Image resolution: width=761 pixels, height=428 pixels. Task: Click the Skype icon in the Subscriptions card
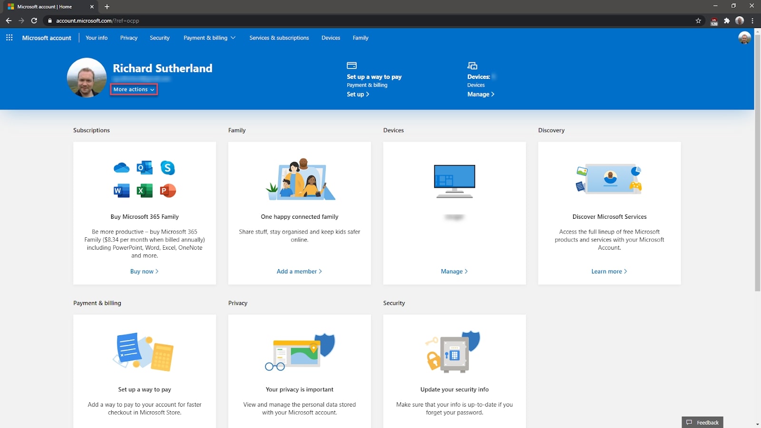coord(167,167)
